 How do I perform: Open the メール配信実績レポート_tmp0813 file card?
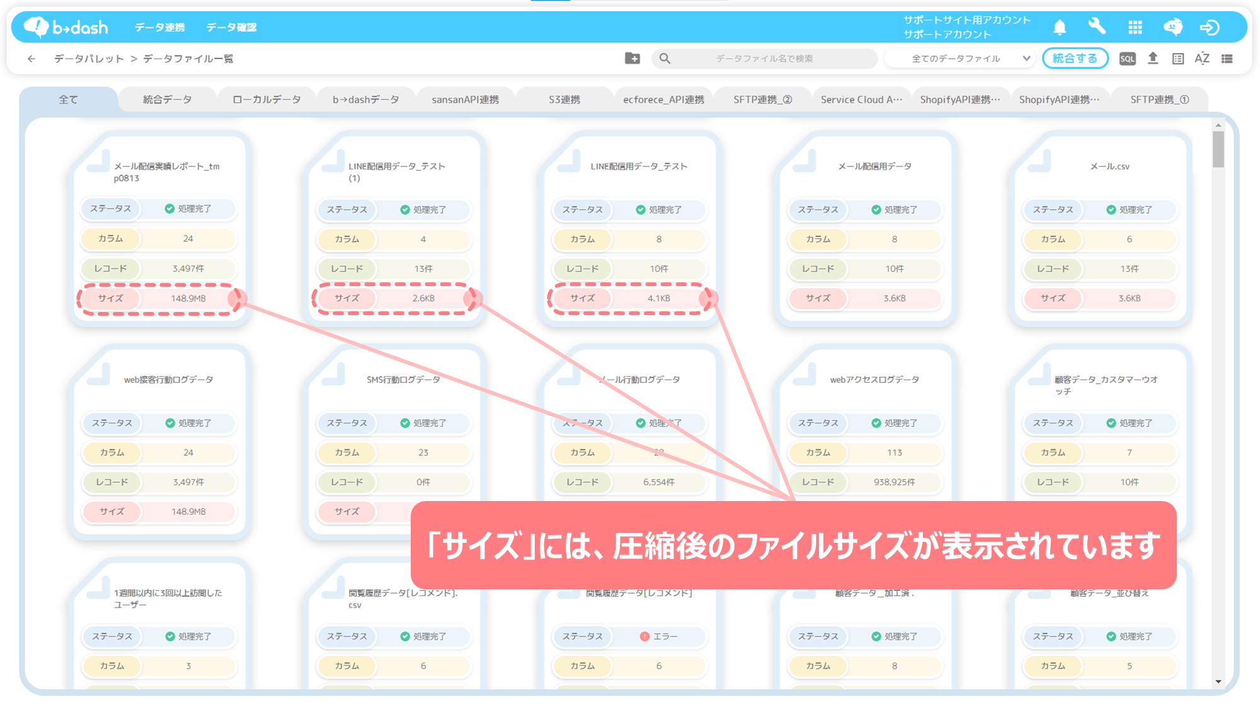(x=159, y=230)
